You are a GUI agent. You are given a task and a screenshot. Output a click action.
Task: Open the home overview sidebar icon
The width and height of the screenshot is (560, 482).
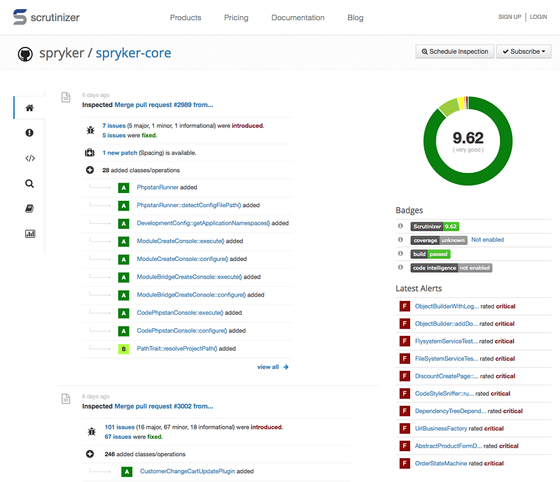coord(29,108)
